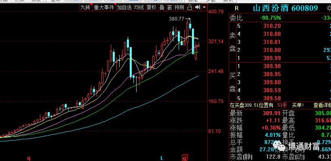Viewport: 331px width, 161px height.
Task: Select sell level 1 price 309.99
Action: click(272, 58)
